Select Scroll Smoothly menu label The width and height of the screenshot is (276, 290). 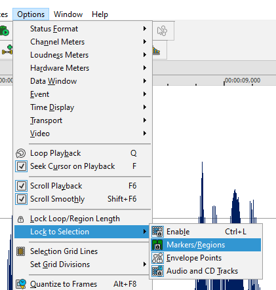tap(57, 199)
